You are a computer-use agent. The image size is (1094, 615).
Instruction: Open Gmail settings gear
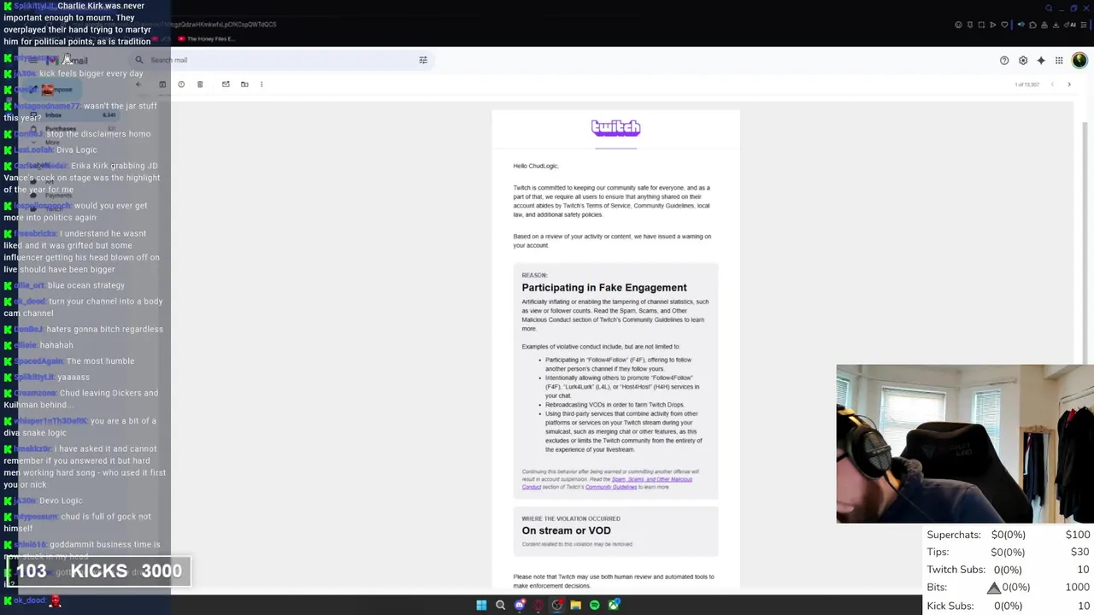tap(1023, 61)
